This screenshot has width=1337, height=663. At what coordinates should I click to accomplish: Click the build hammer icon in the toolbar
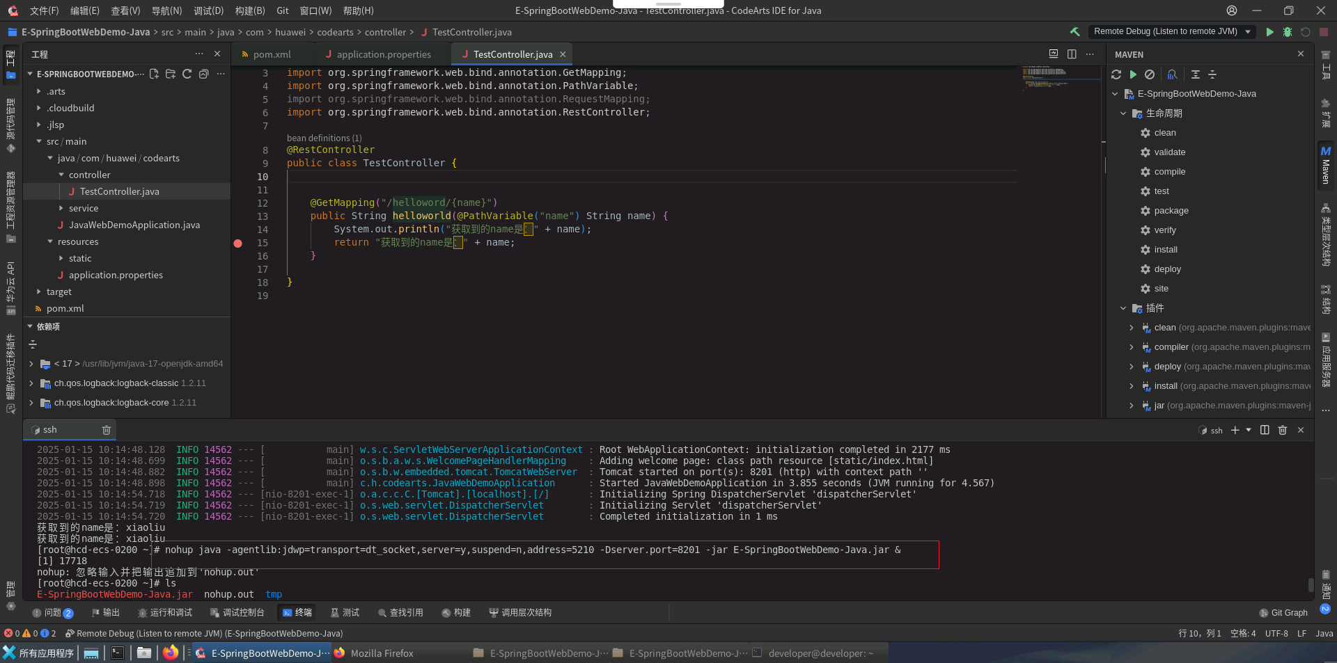1075,31
